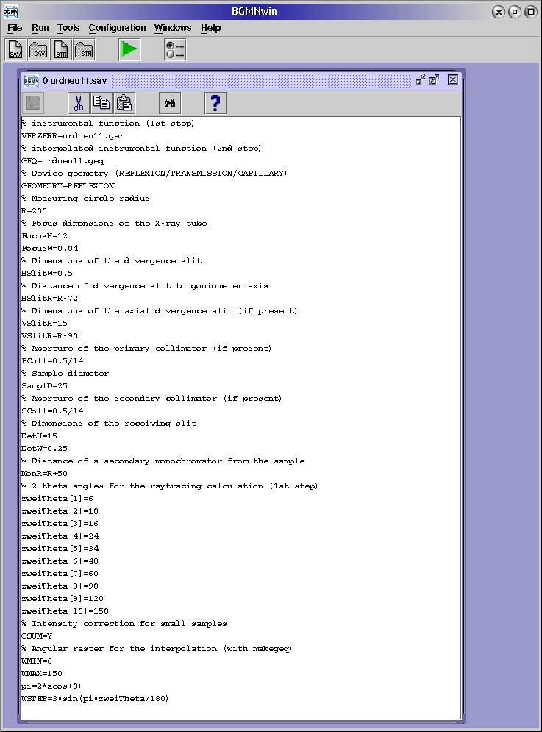Close the urdneu11.sav internal window

tap(453, 80)
